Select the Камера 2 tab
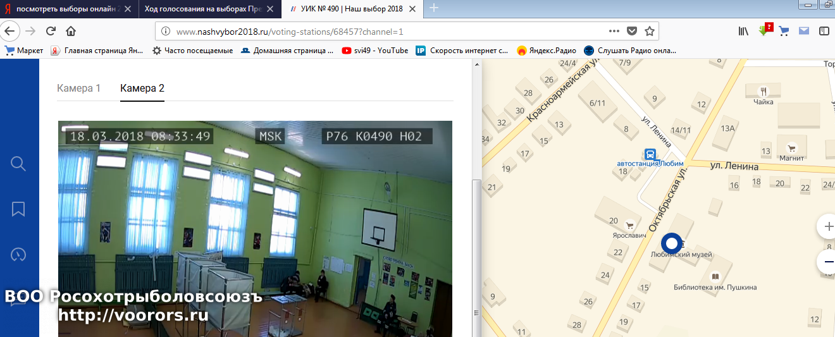Image resolution: width=835 pixels, height=337 pixels. click(x=142, y=89)
